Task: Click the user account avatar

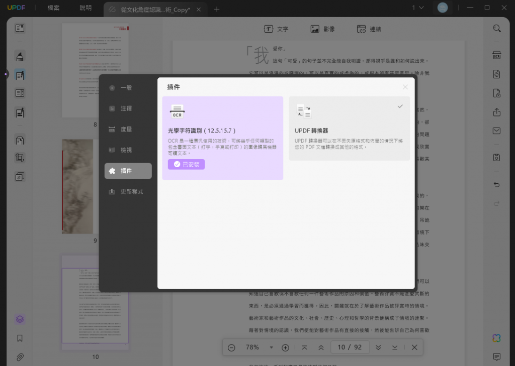Action: click(443, 8)
